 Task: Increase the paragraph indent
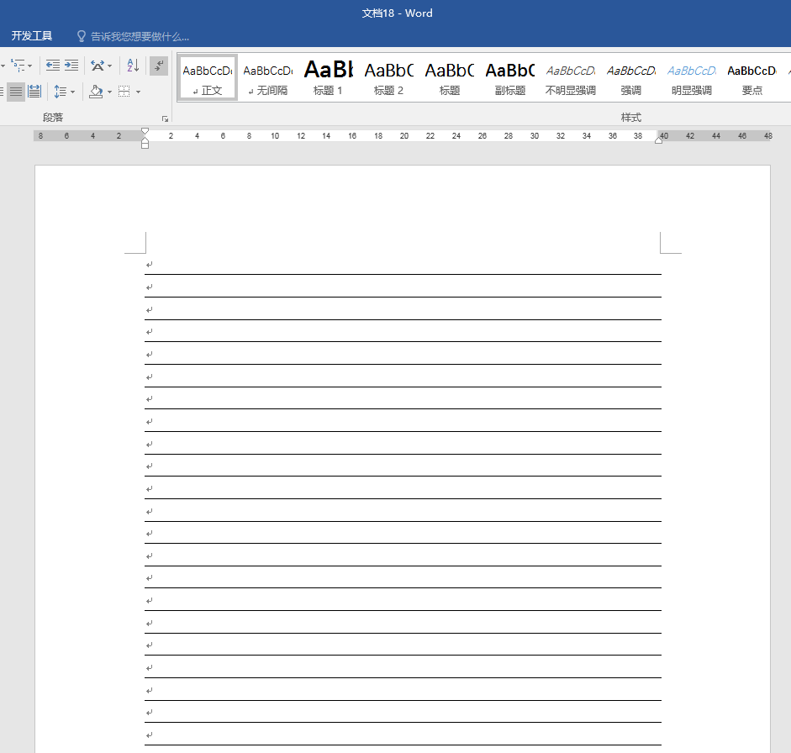coord(71,65)
